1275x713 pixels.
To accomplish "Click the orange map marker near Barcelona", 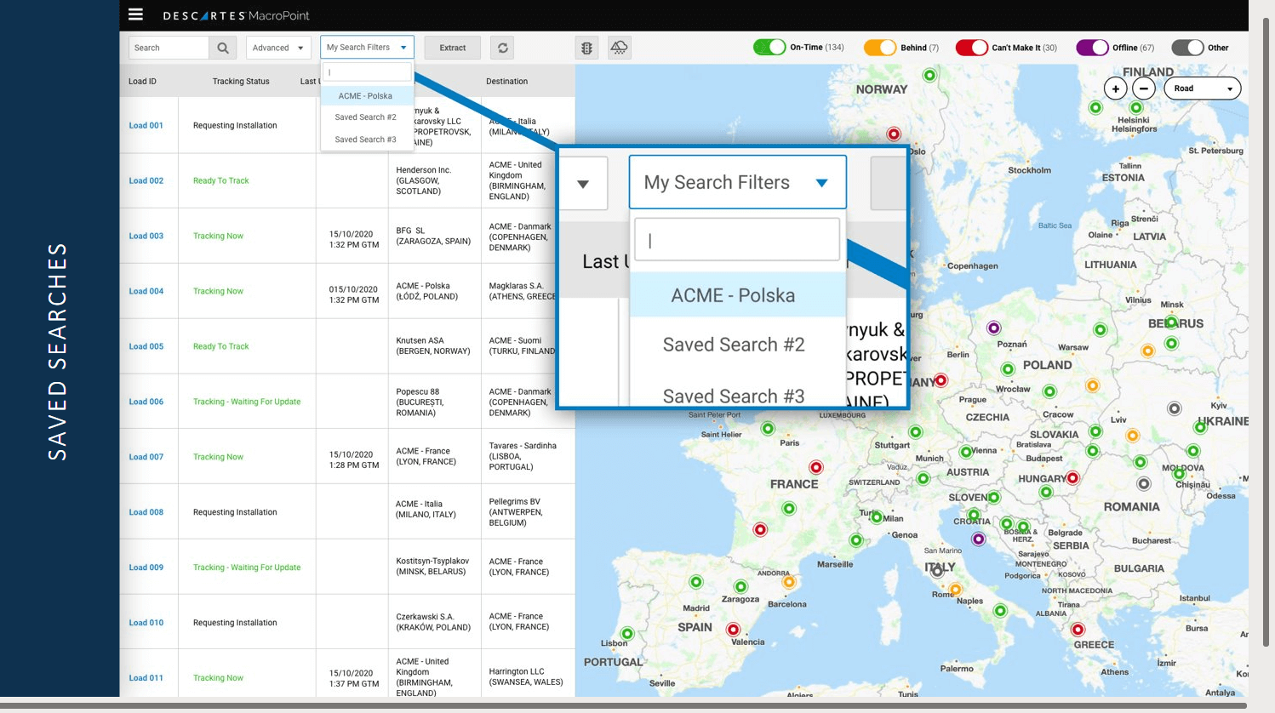I will (x=789, y=582).
